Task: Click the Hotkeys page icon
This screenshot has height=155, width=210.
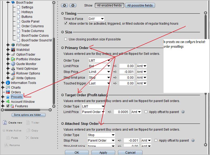Action: [x=18, y=12]
